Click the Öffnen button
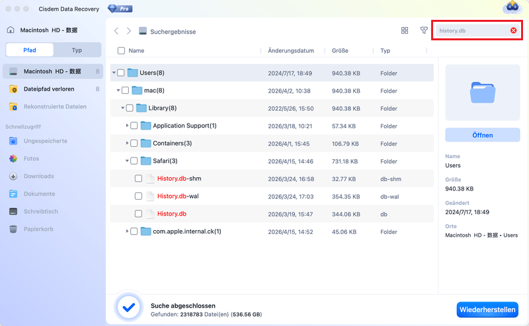Screen dimensions: 529x326 pos(483,135)
